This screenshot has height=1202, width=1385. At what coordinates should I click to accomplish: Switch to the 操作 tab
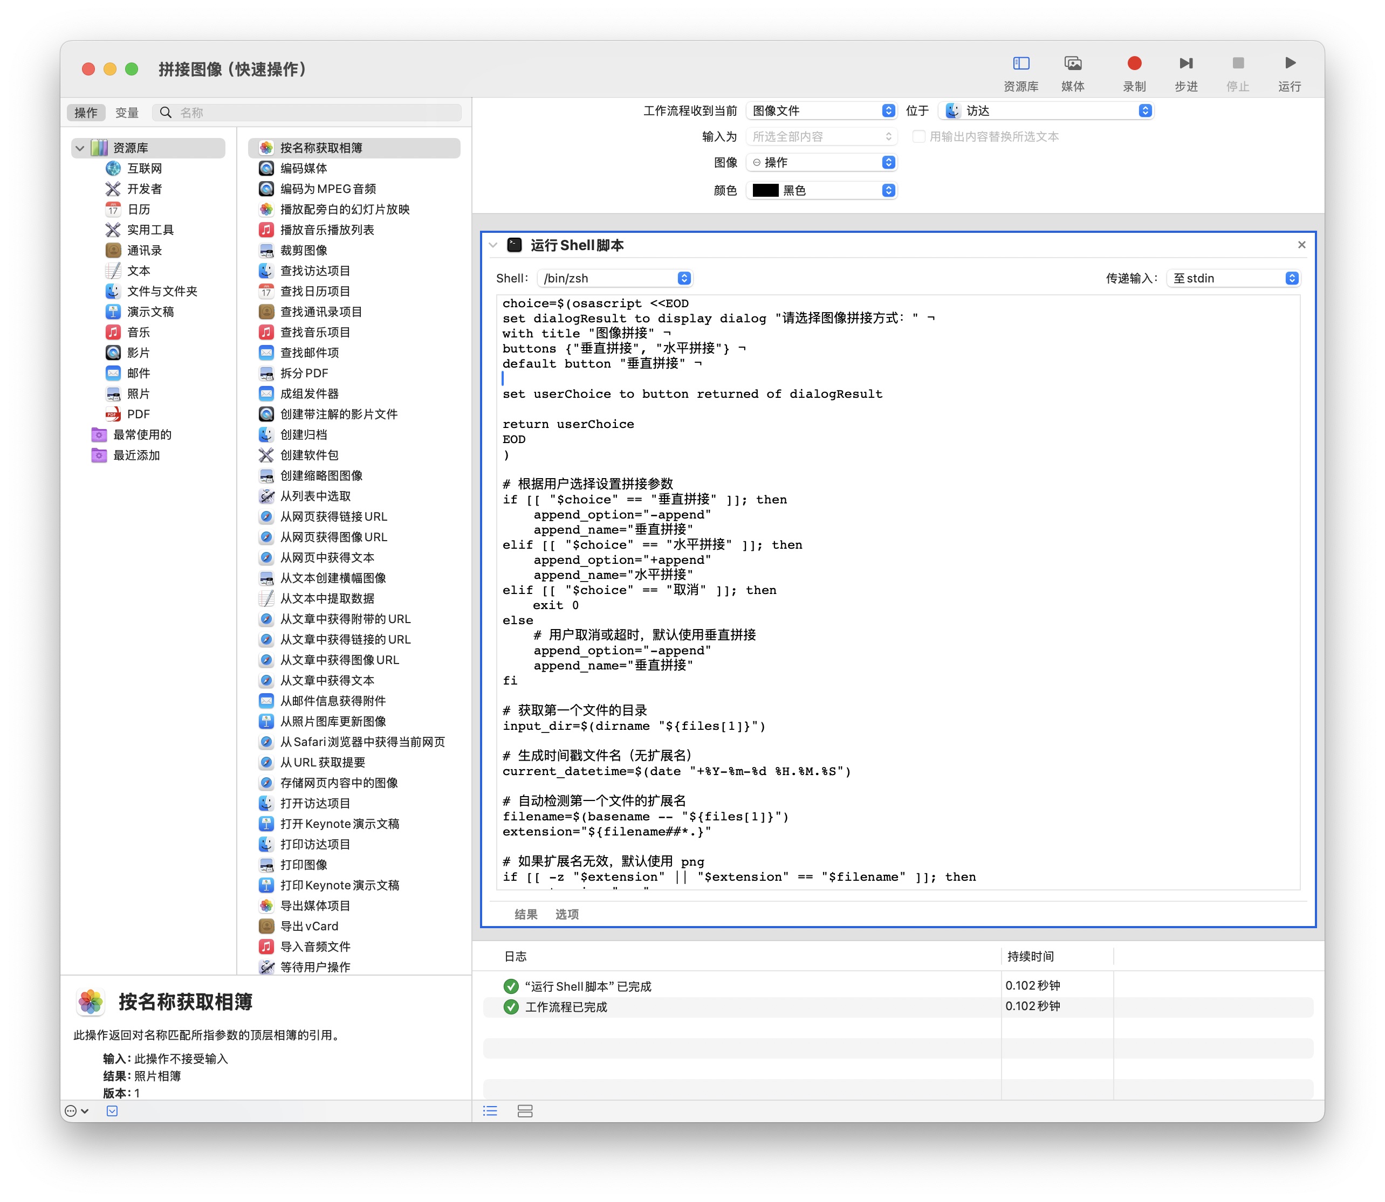click(x=86, y=113)
